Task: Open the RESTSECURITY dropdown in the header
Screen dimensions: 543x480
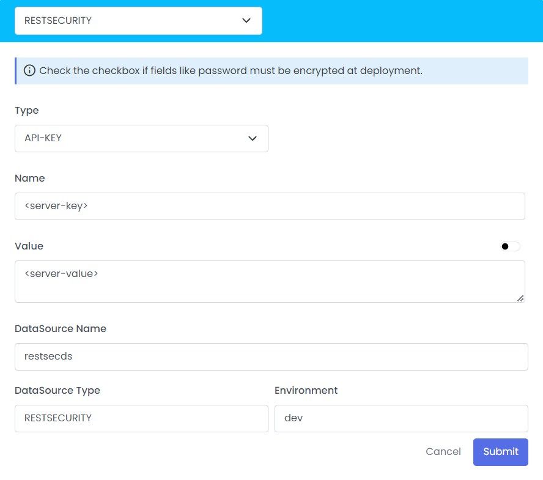Action: click(138, 21)
